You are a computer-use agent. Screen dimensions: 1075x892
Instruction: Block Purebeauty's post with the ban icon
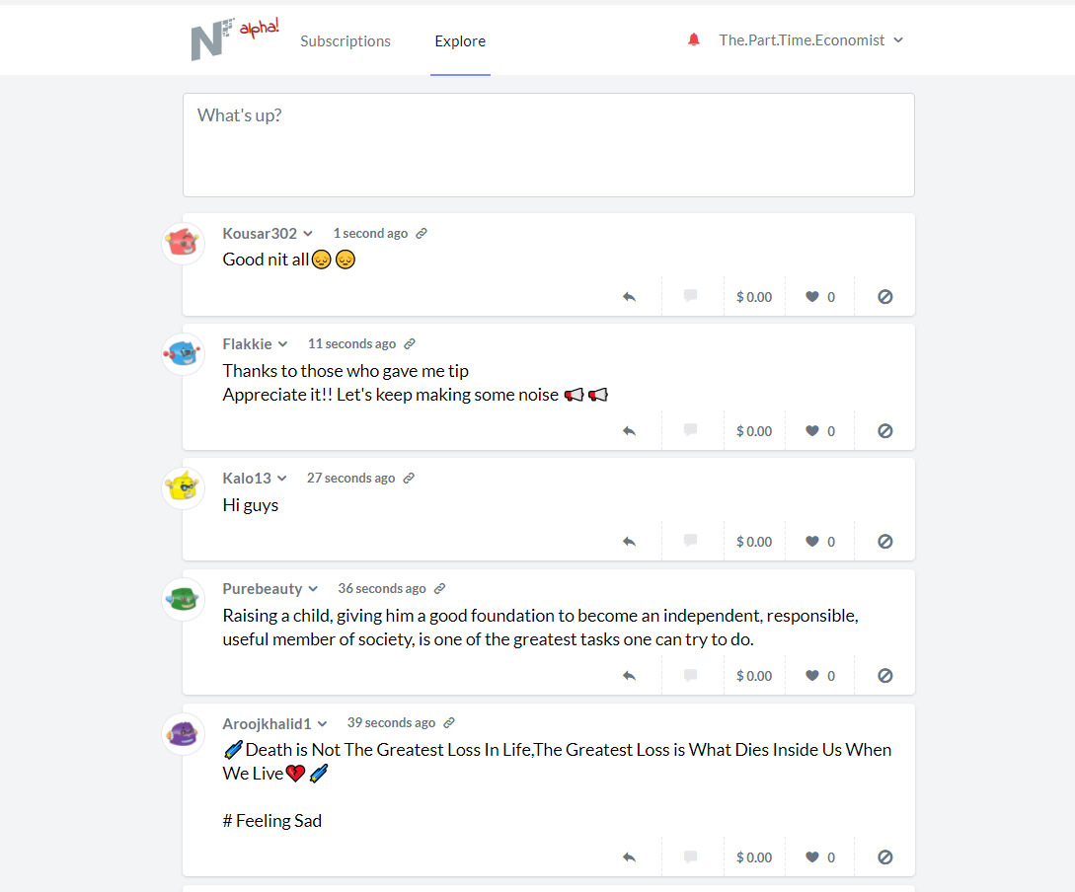[885, 676]
